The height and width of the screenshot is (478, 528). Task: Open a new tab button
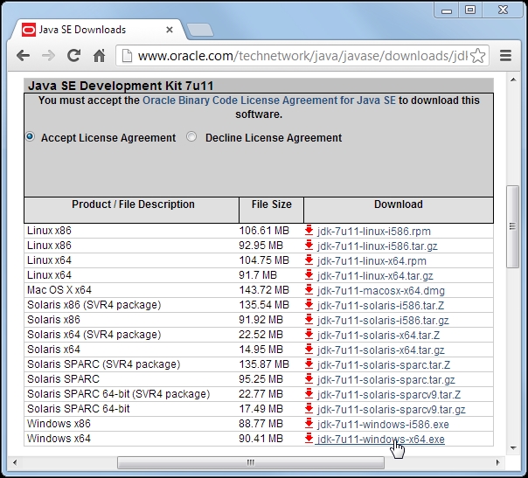point(199,30)
